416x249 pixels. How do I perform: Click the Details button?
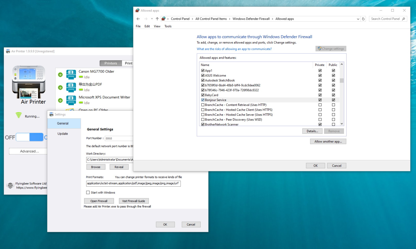pos(312,131)
